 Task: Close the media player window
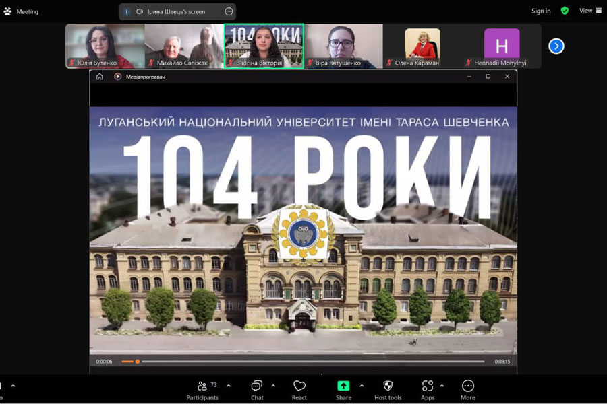(507, 77)
